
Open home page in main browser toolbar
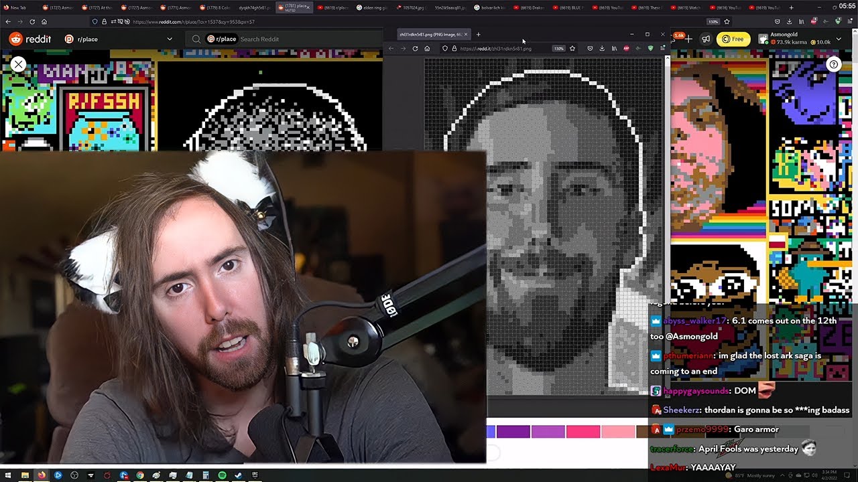44,21
